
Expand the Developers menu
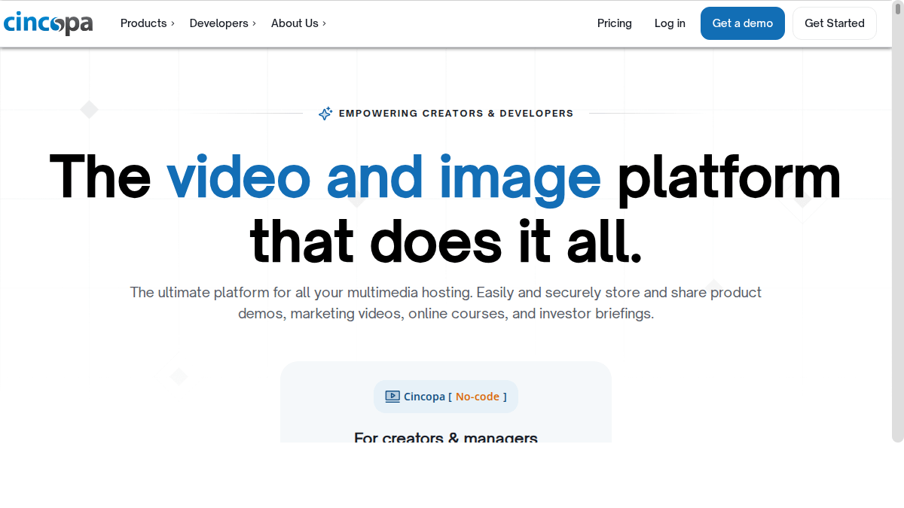pyautogui.click(x=218, y=23)
